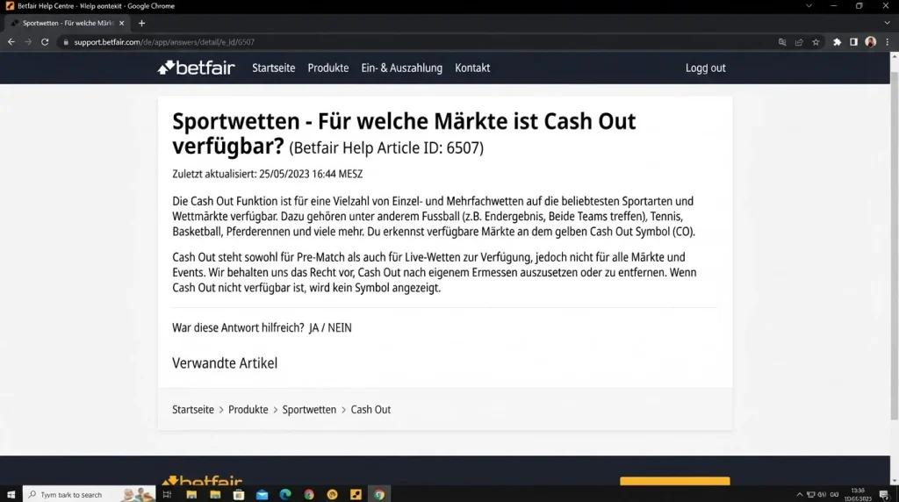Screen dimensions: 899x502
Task: Open Kontakt in top navigation
Action: tap(472, 68)
